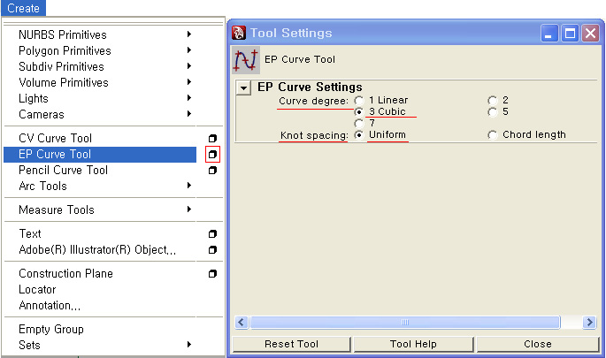Screen dimensions: 606x358
Task: Open Adobe Illustrator Object option box icon
Action: tap(212, 249)
